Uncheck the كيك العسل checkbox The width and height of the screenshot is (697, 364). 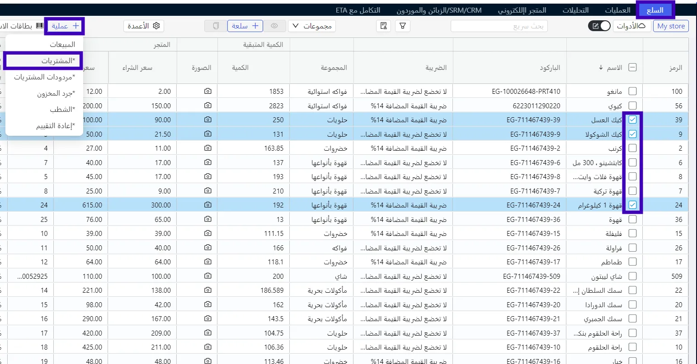pos(633,120)
